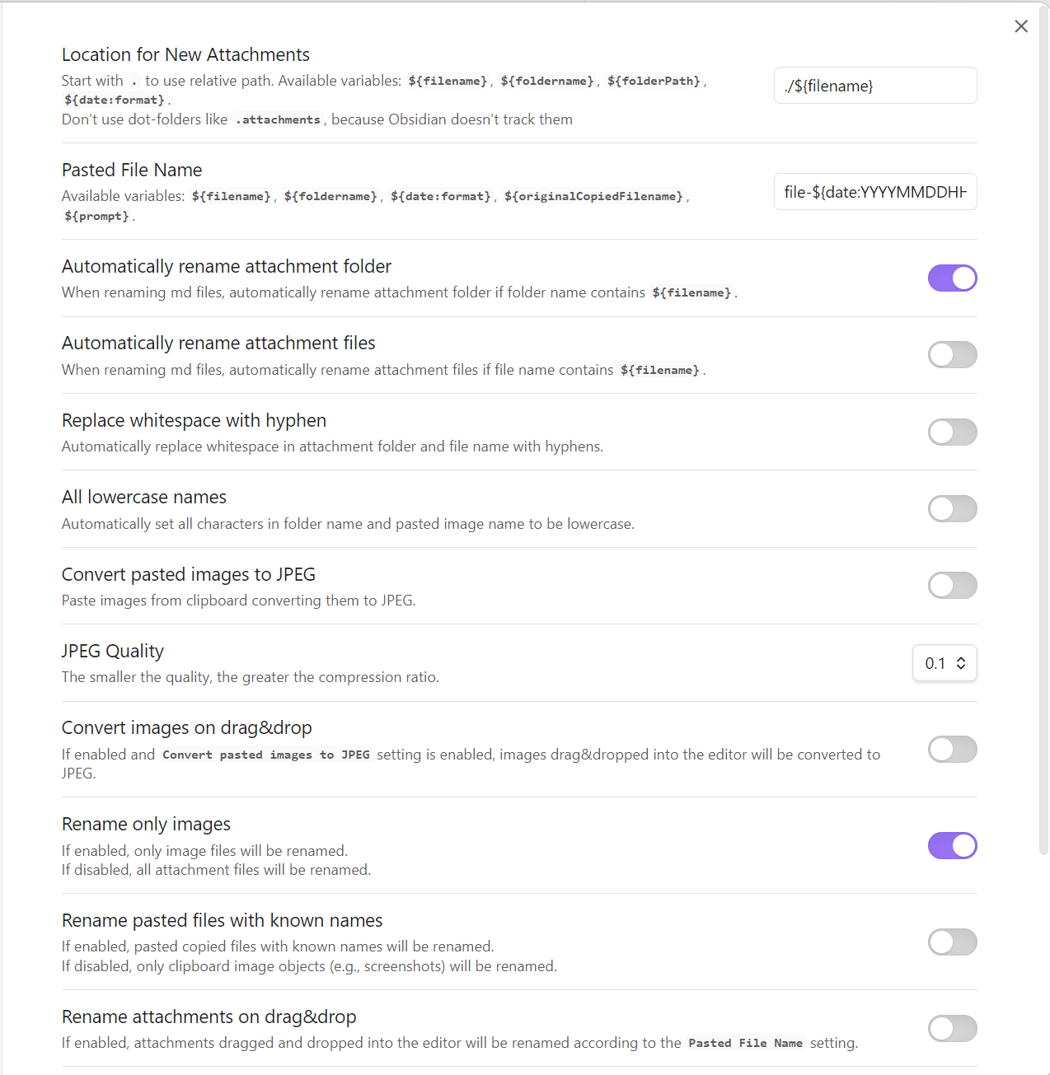This screenshot has width=1050, height=1075.
Task: Enable Convert images on drag&drop
Action: (952, 750)
